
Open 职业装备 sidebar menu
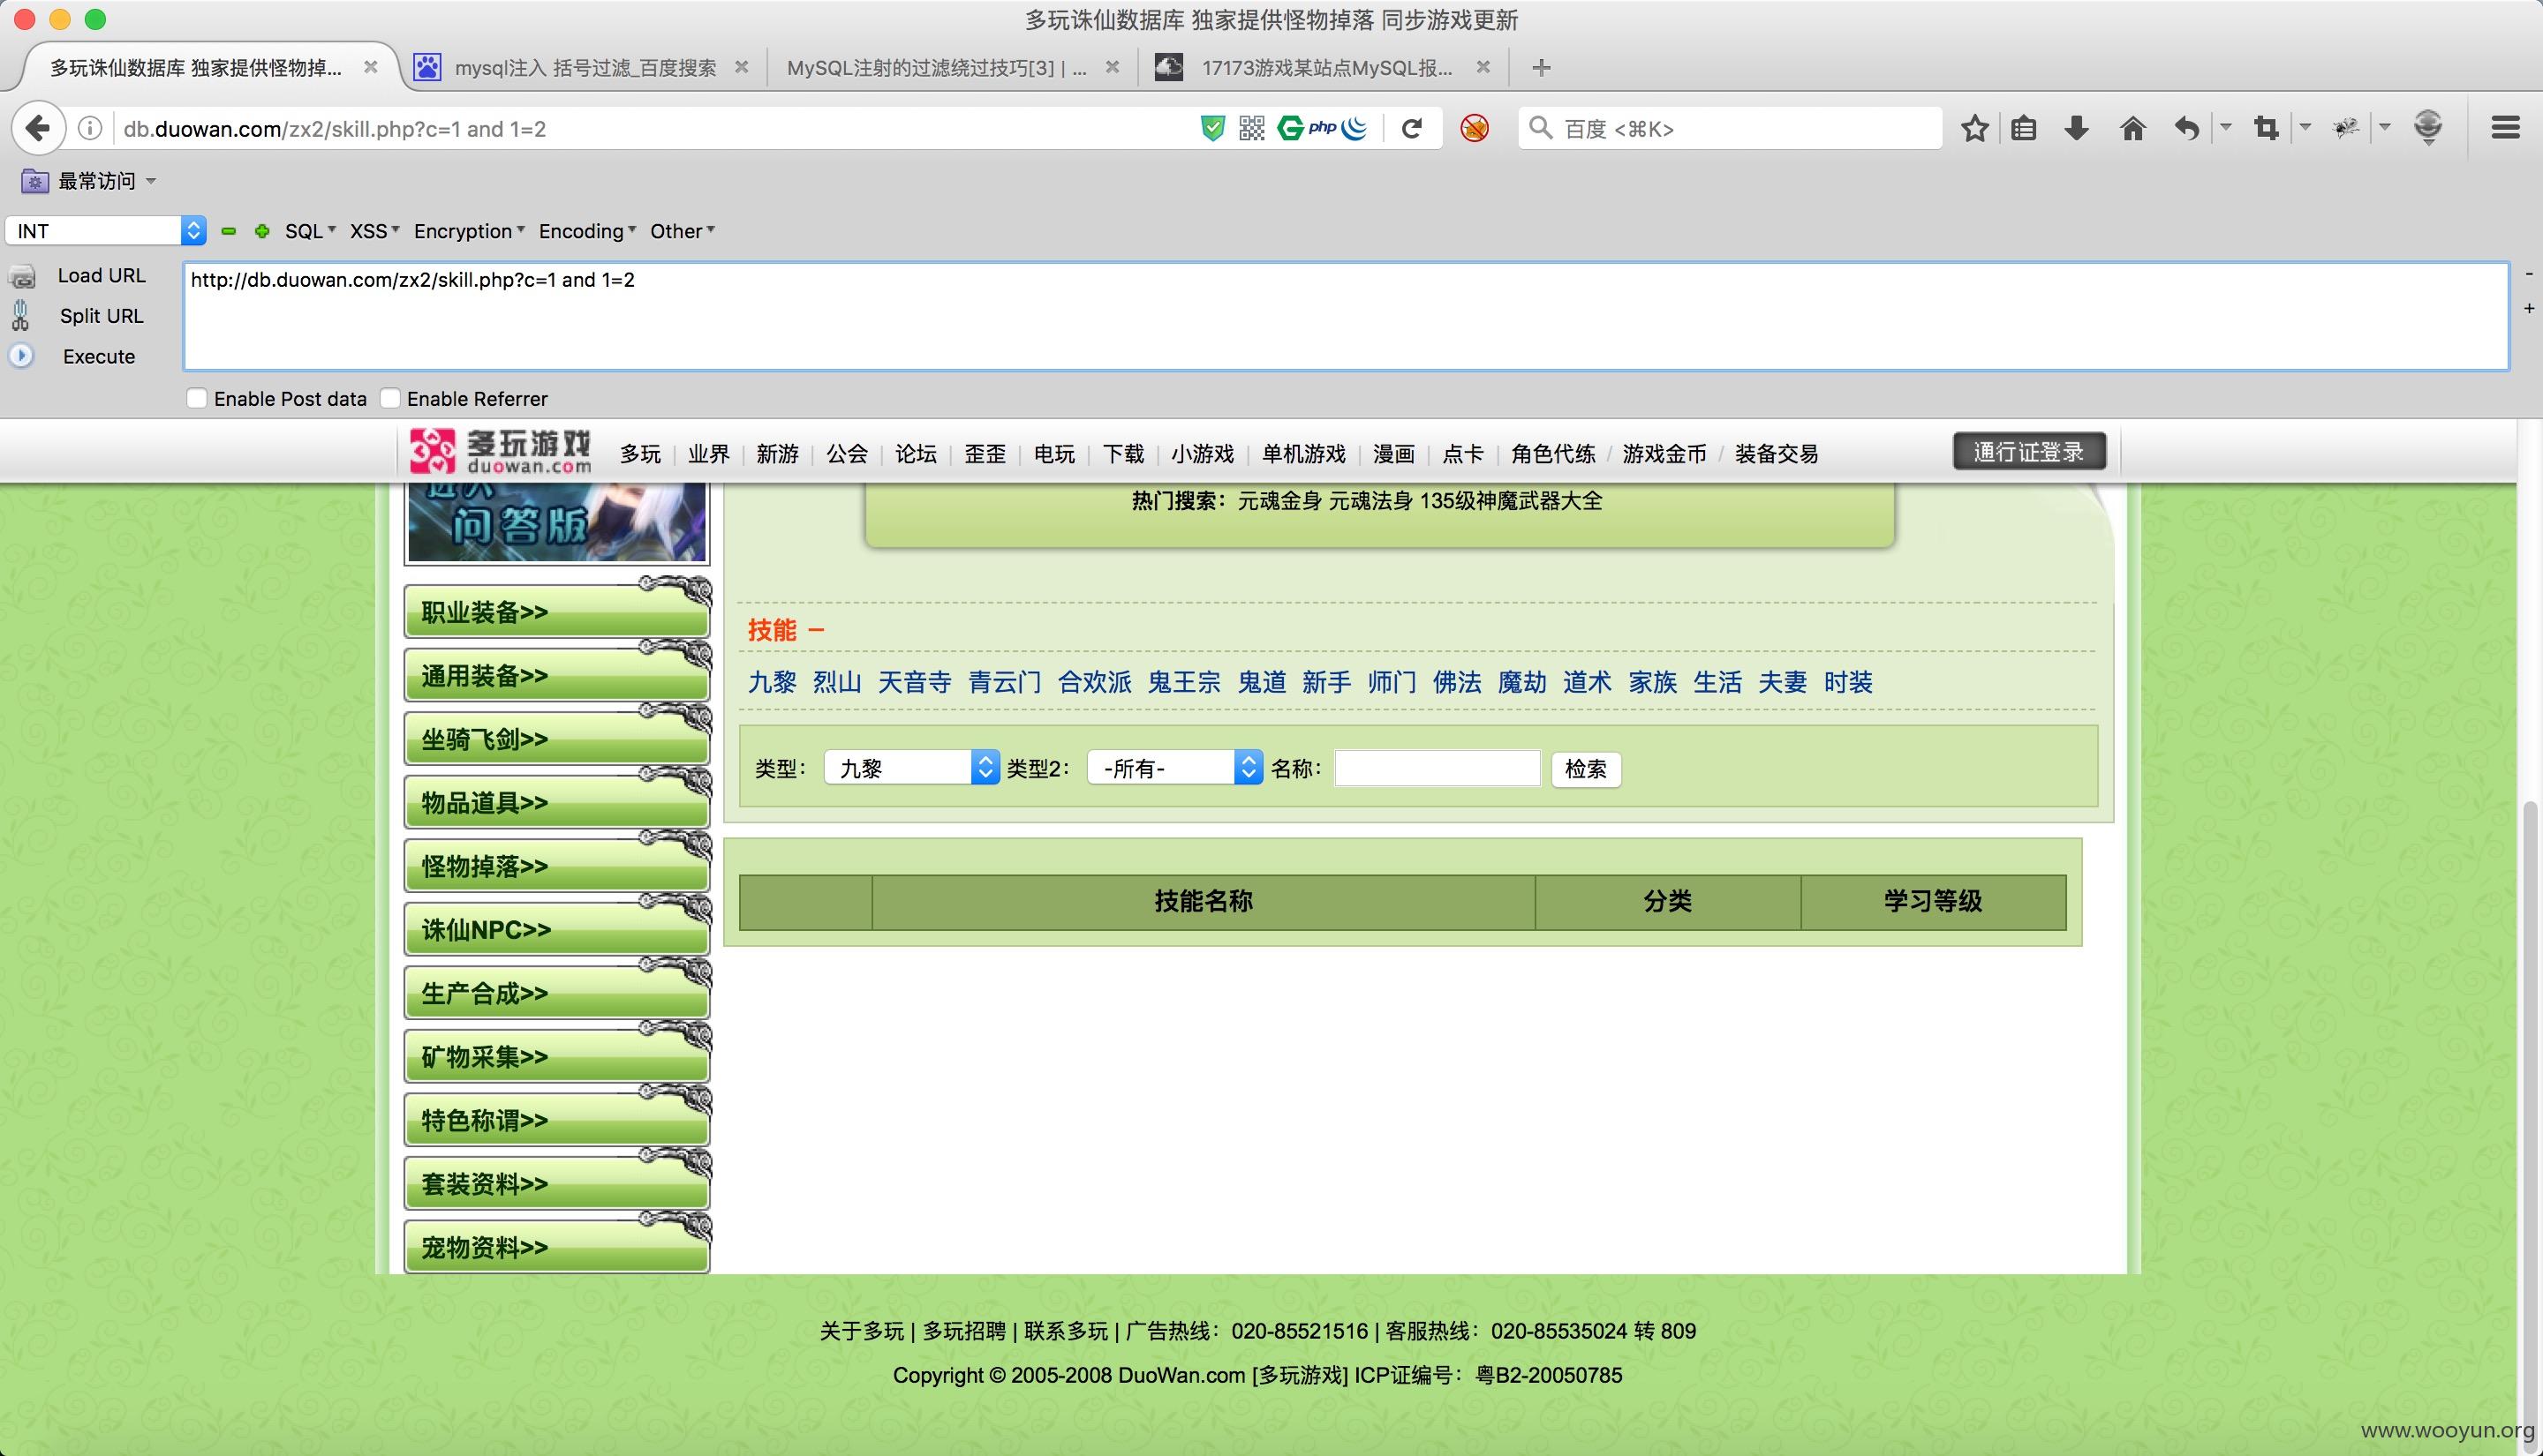click(556, 611)
